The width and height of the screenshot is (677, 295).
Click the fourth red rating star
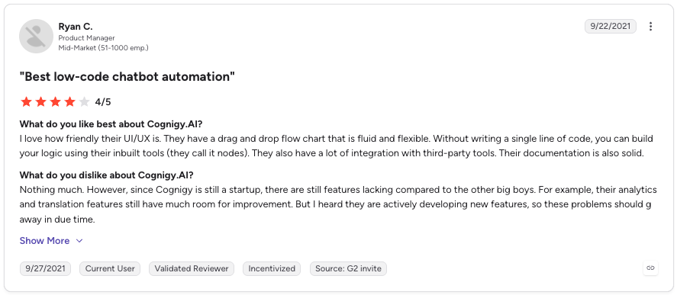(x=69, y=102)
